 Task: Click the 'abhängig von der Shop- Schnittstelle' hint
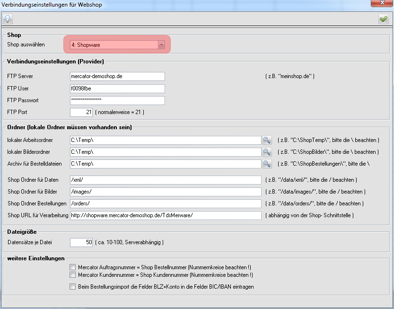[309, 215]
